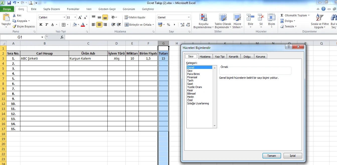Open the Calibri font name dropdown
The height and width of the screenshot is (165, 337).
[x=64, y=17]
